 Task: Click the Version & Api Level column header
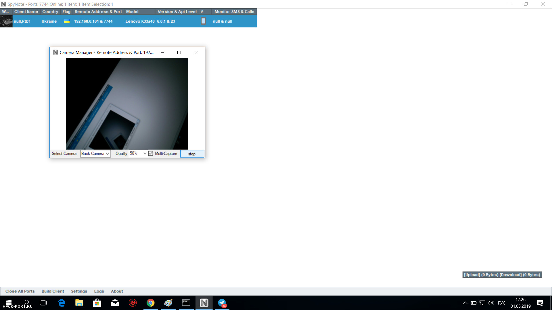pyautogui.click(x=177, y=11)
